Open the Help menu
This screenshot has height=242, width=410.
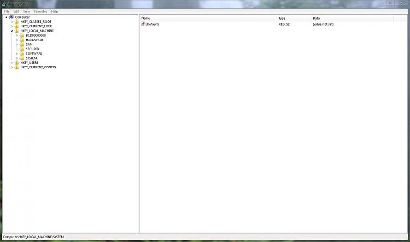coord(54,11)
